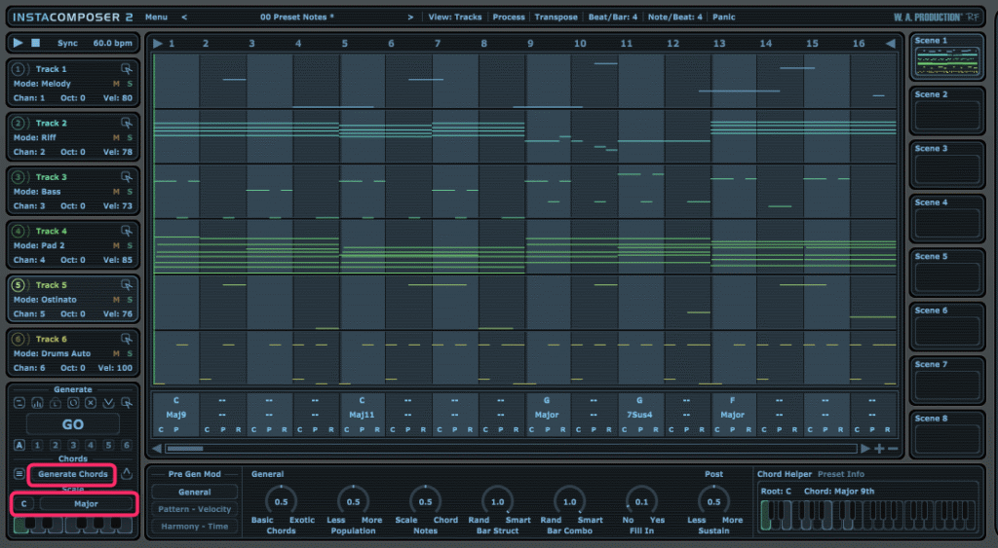Click Track 6 drag-MIDI cursor icon
The image size is (998, 548).
coord(127,339)
